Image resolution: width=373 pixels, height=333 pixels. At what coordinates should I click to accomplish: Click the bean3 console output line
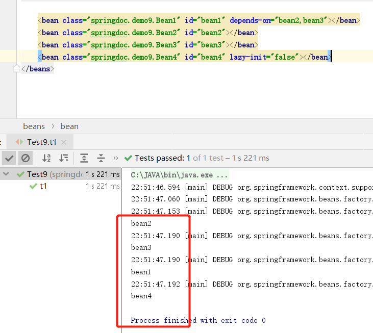141,247
